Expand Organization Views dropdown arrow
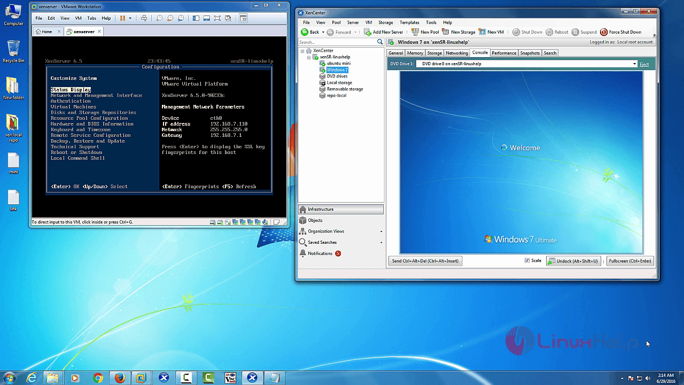 [381, 232]
